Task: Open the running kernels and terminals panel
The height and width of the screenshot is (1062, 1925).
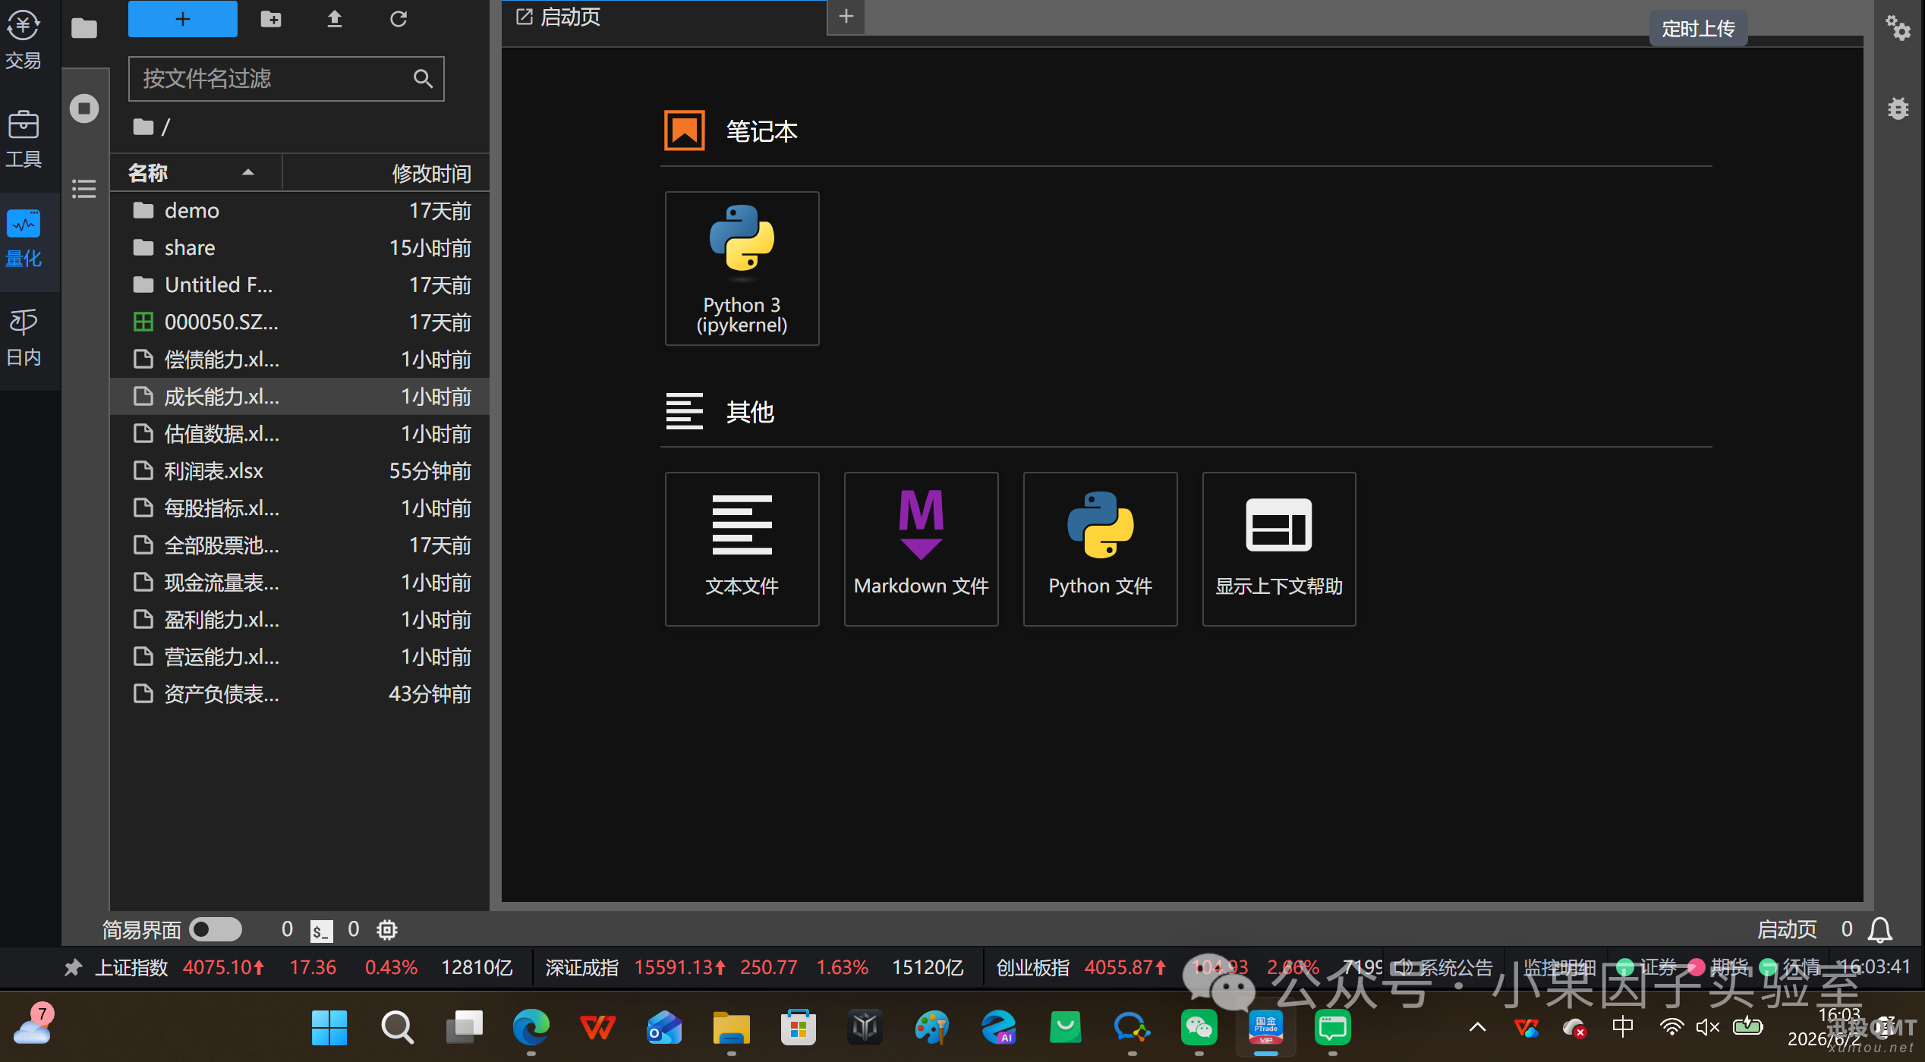Action: tap(84, 108)
